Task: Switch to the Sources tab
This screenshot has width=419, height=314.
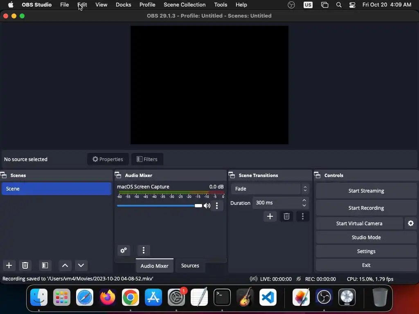Action: click(190, 266)
